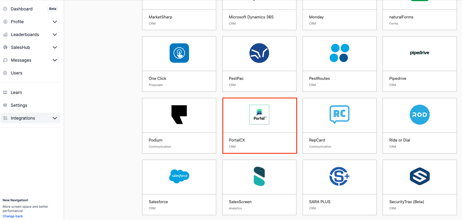Click the Users sidebar icon

pyautogui.click(x=5, y=73)
